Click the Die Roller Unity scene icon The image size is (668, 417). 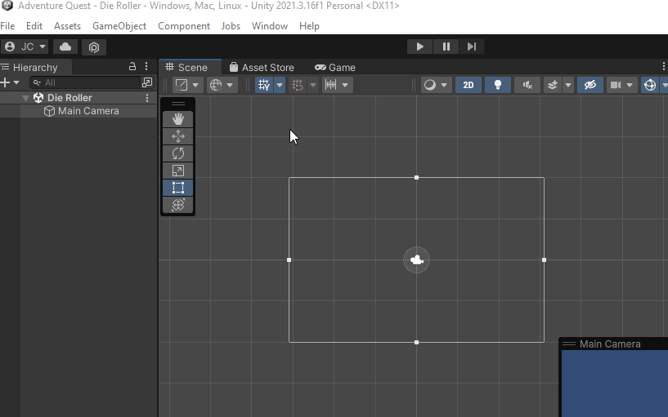point(38,98)
